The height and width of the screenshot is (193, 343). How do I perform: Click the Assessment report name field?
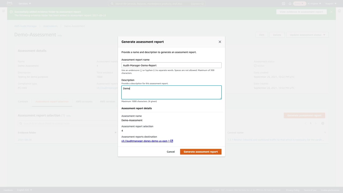pos(171,65)
